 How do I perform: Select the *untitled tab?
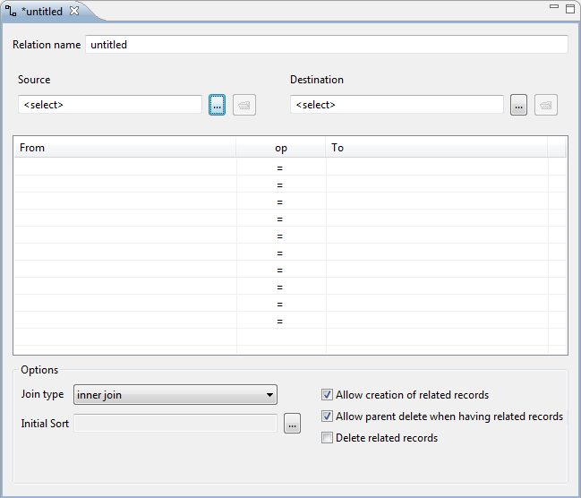coord(42,12)
